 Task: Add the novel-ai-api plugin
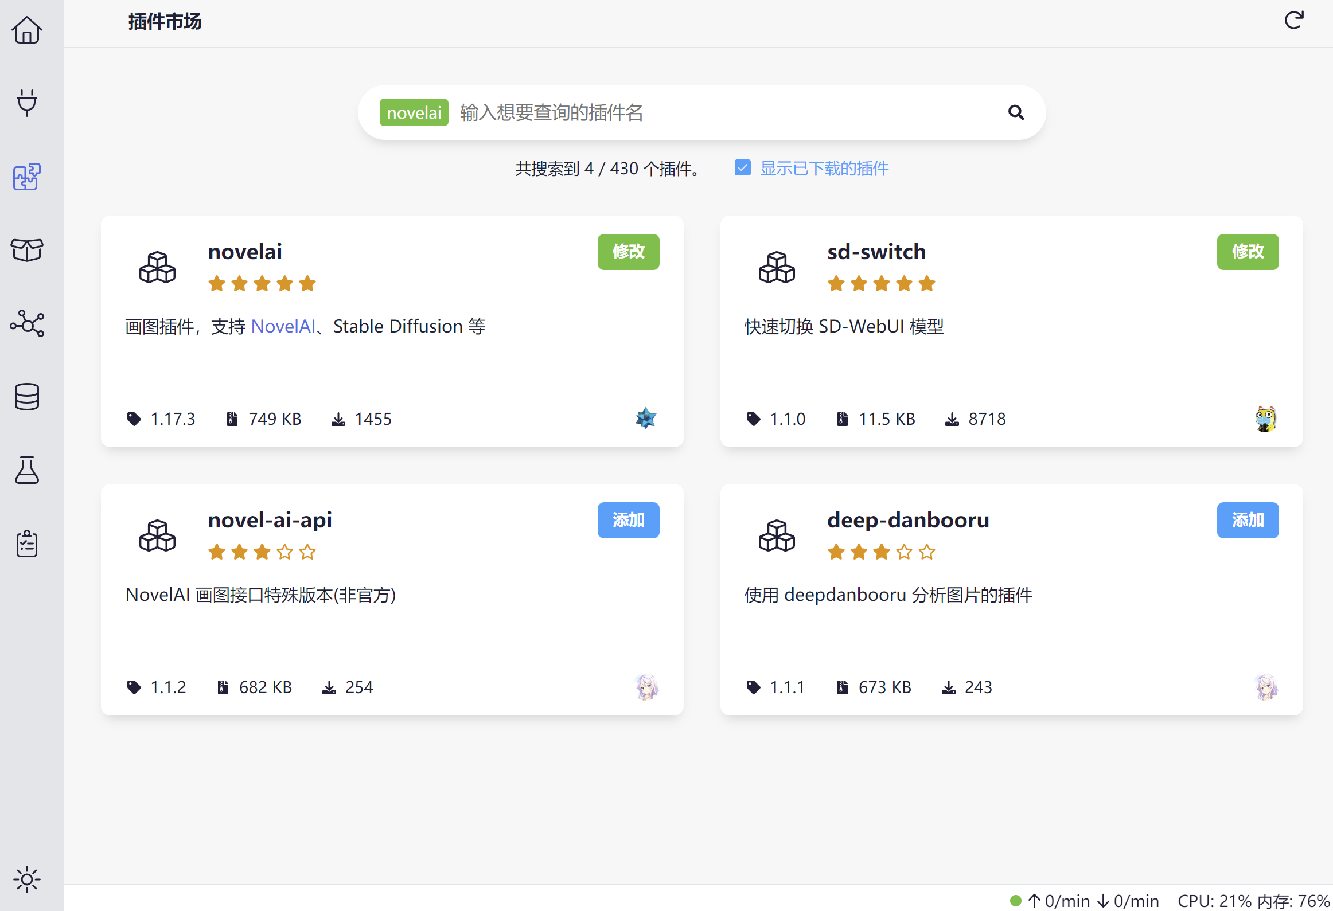(628, 520)
